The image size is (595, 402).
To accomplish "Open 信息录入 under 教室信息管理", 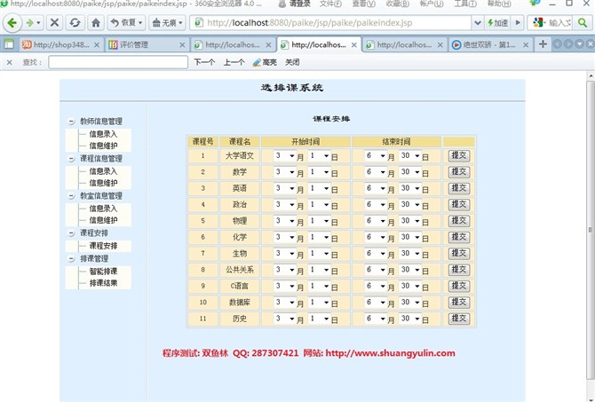I will [103, 209].
